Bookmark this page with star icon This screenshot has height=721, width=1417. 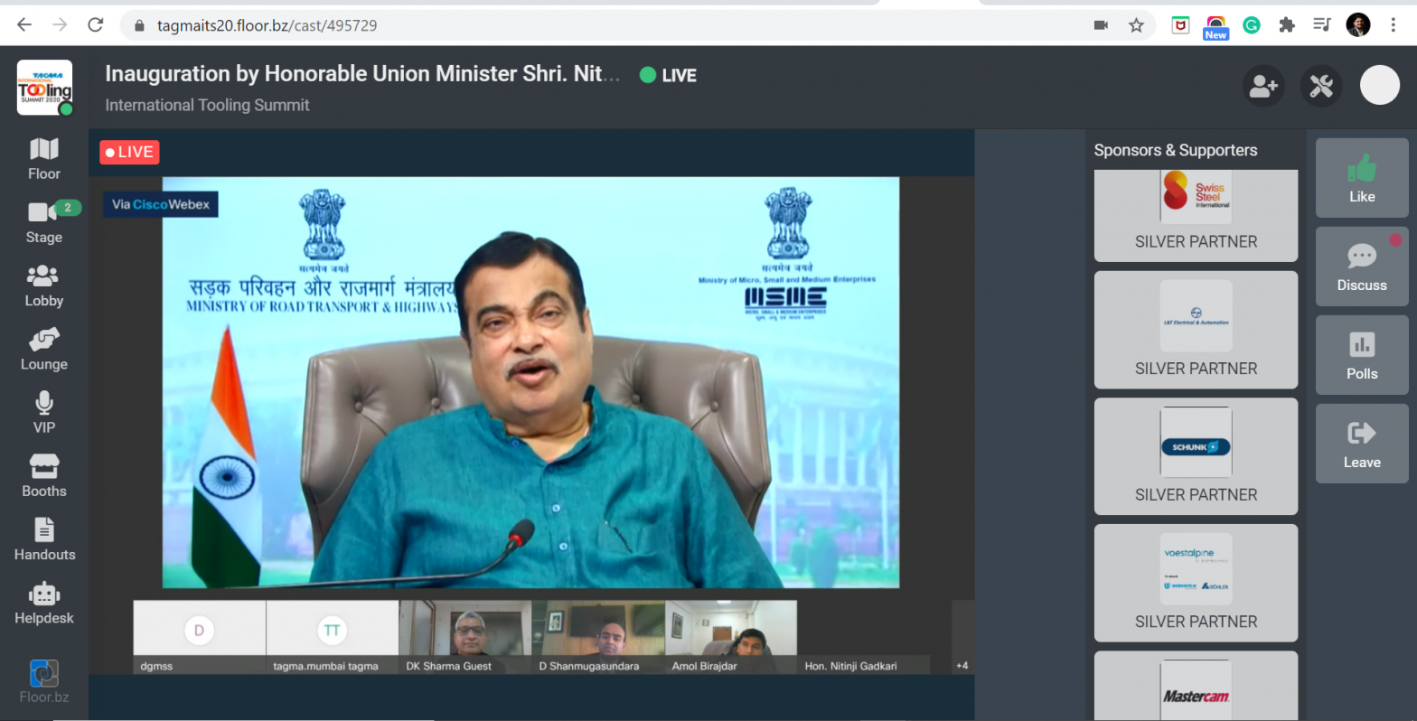pos(1136,25)
